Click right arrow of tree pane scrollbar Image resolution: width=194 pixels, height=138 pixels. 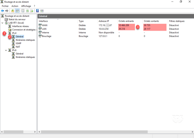(x=35, y=132)
